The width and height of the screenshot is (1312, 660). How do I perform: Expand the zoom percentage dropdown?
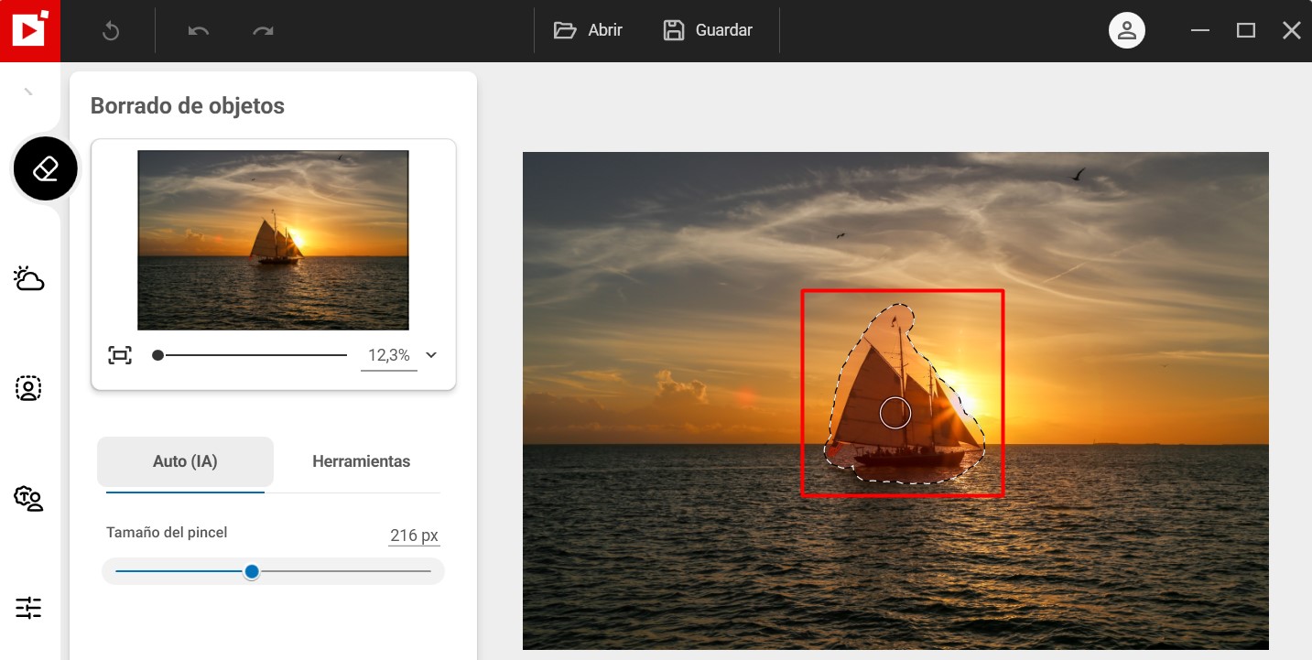431,355
